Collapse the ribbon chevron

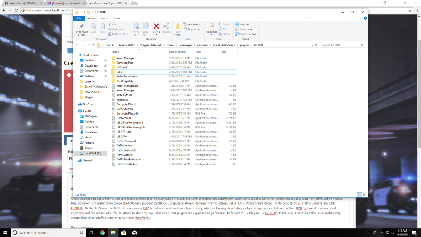pyautogui.click(x=360, y=18)
